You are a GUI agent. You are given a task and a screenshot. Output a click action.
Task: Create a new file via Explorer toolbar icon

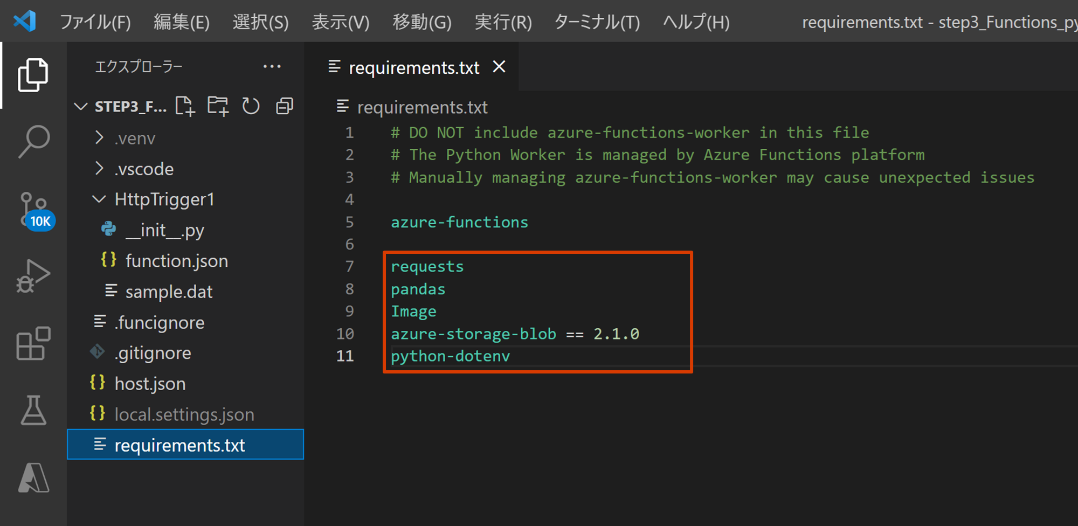click(x=185, y=106)
